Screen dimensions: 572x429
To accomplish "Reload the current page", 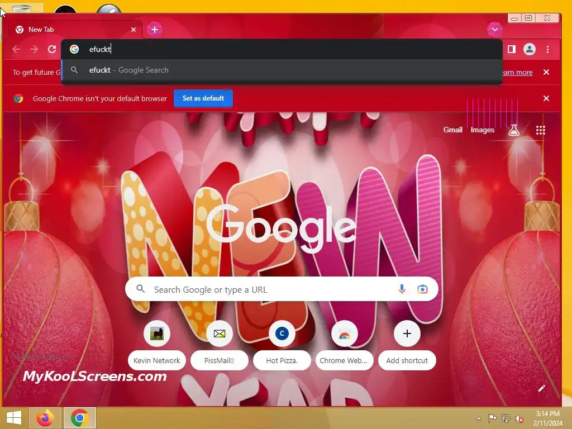I will point(52,49).
